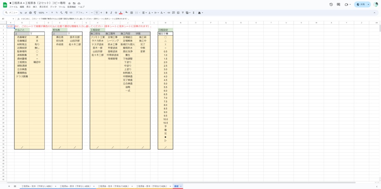Viewport: 381px width, 189px height.
Task: Add a new sheet with plus button
Action: [x=9, y=186]
